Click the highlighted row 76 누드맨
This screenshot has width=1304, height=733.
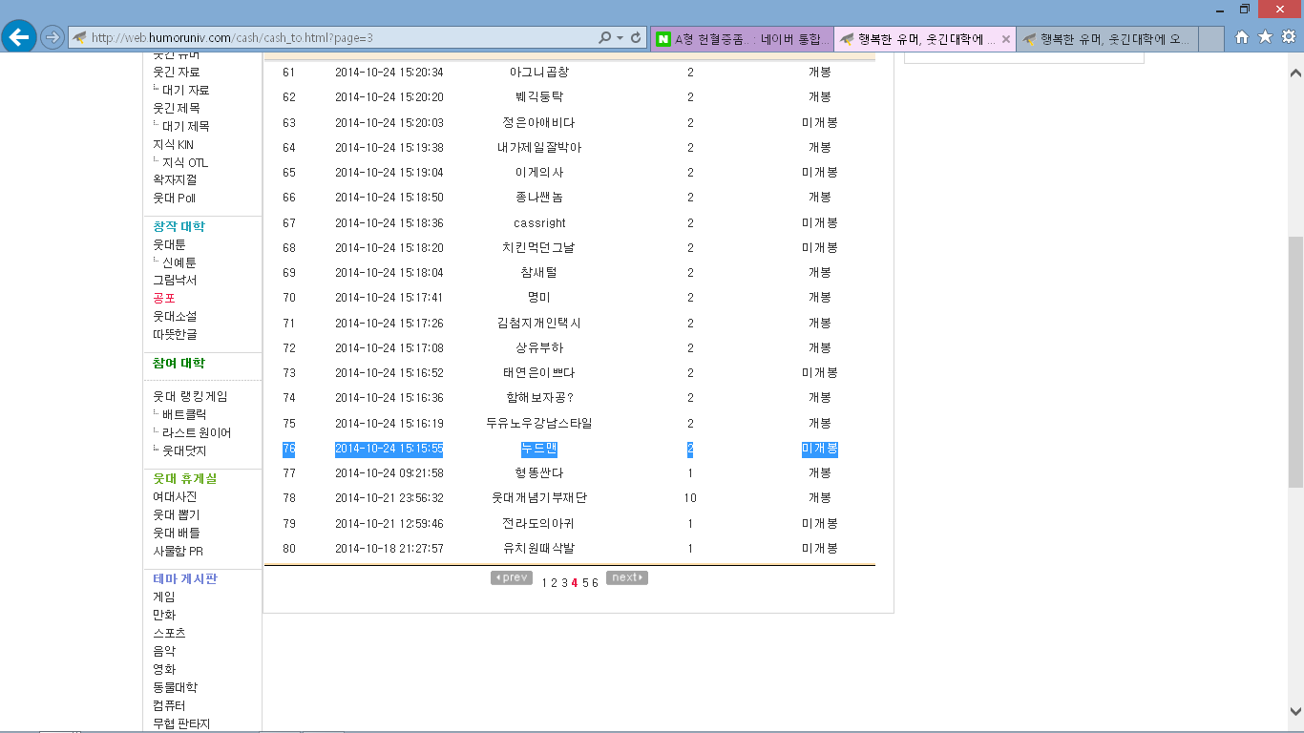point(539,449)
